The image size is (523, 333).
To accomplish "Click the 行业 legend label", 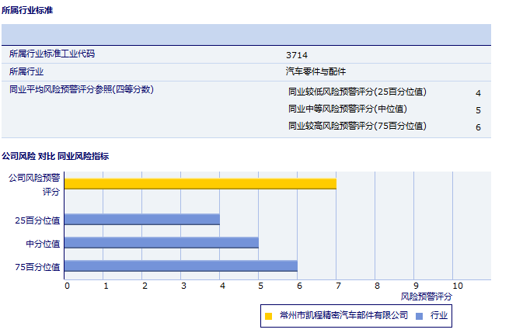I will pyautogui.click(x=439, y=315).
